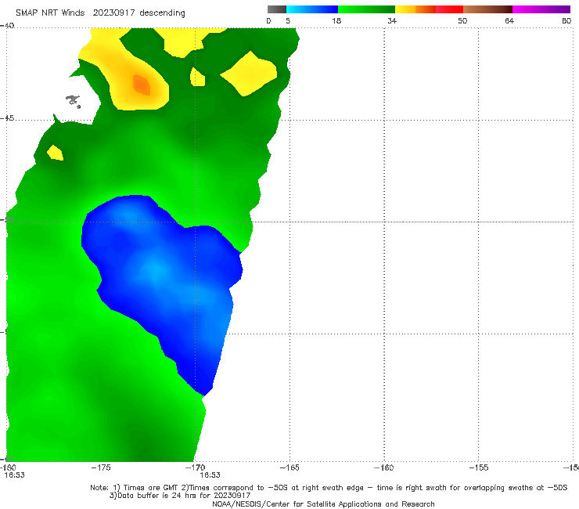The width and height of the screenshot is (579, 509).
Task: Click the latitude label '-45'
Action: [7, 118]
